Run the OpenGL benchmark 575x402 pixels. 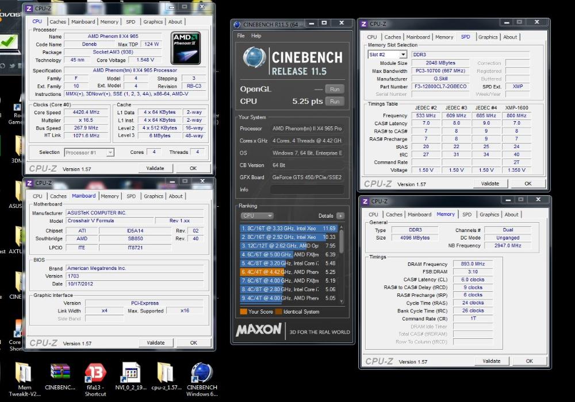[x=335, y=89]
